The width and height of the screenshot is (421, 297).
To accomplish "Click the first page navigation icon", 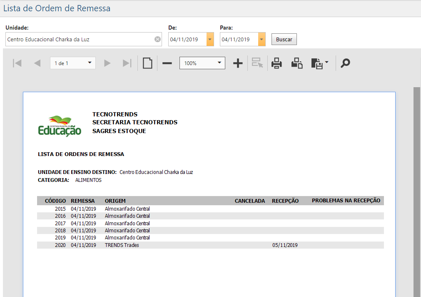I will click(17, 63).
